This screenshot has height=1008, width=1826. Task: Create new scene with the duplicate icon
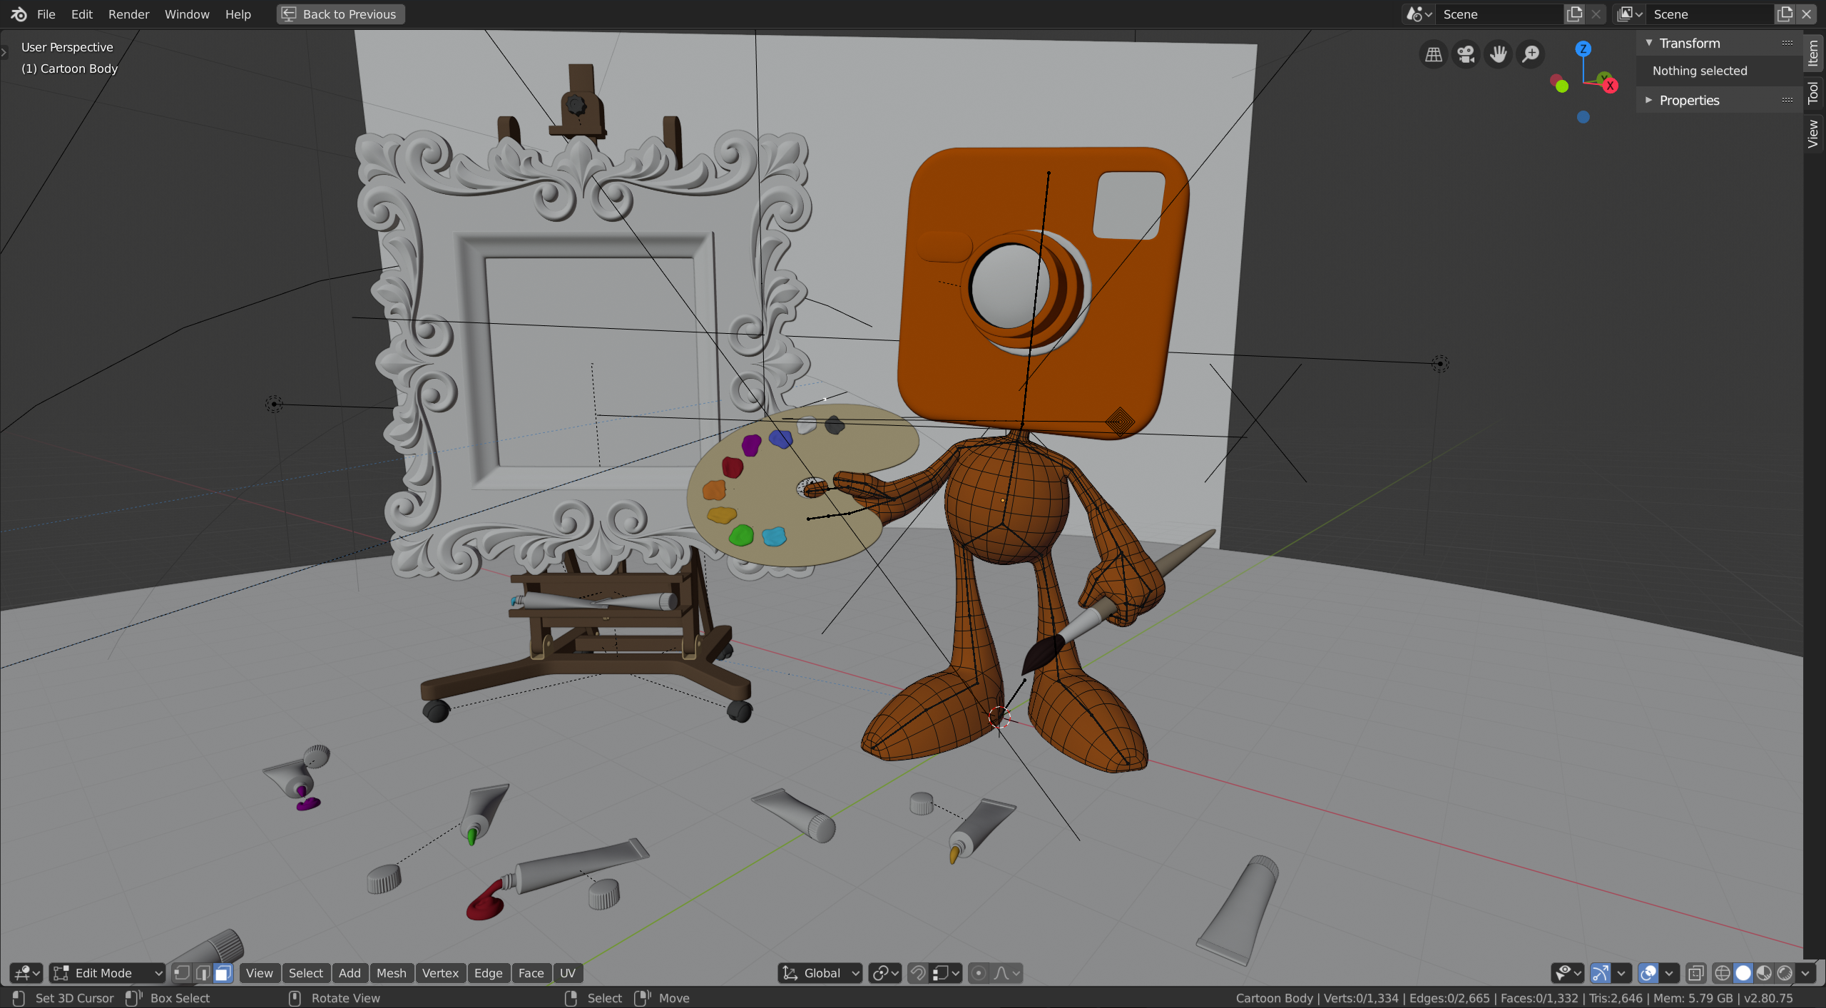tap(1573, 14)
